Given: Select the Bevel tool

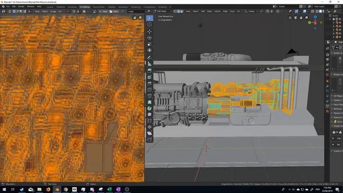Looking at the screenshot, I should (x=150, y=84).
